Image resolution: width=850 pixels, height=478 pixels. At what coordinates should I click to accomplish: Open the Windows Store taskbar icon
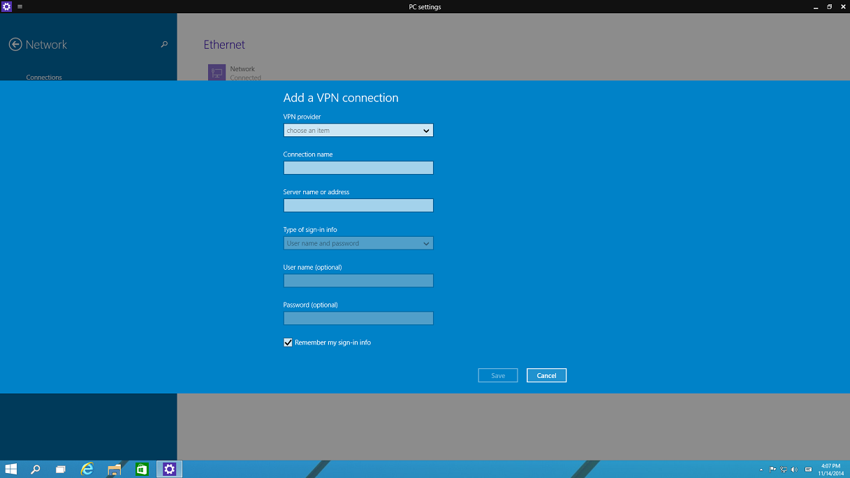[142, 470]
